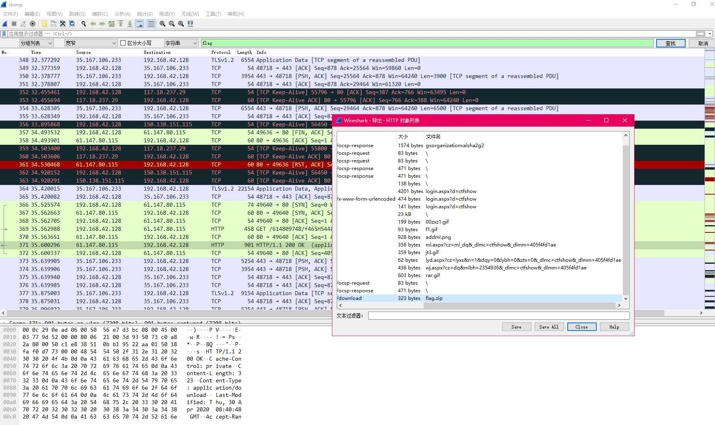The width and height of the screenshot is (715, 425).
Task: Click the go to specified packet icon
Action: 111,24
